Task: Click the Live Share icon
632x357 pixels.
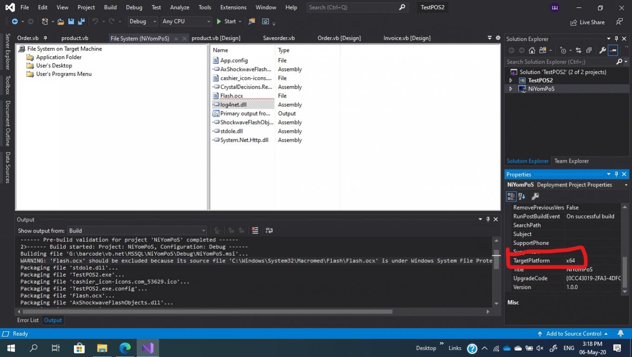Action: point(573,22)
